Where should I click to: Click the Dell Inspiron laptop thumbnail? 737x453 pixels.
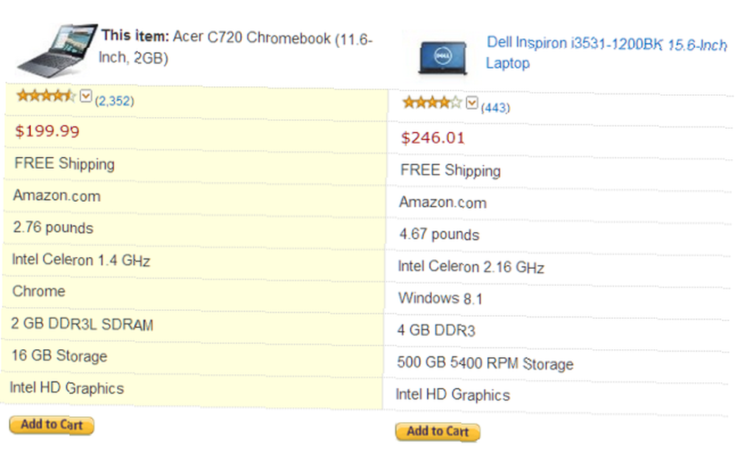(443, 57)
